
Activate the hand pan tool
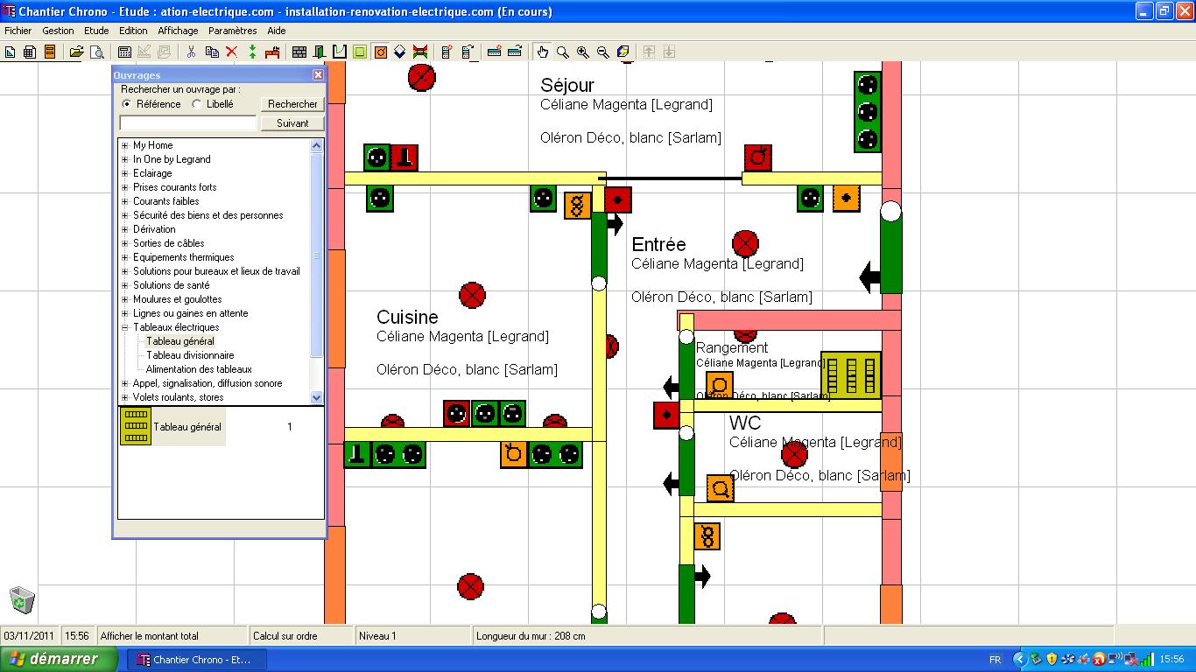[543, 52]
